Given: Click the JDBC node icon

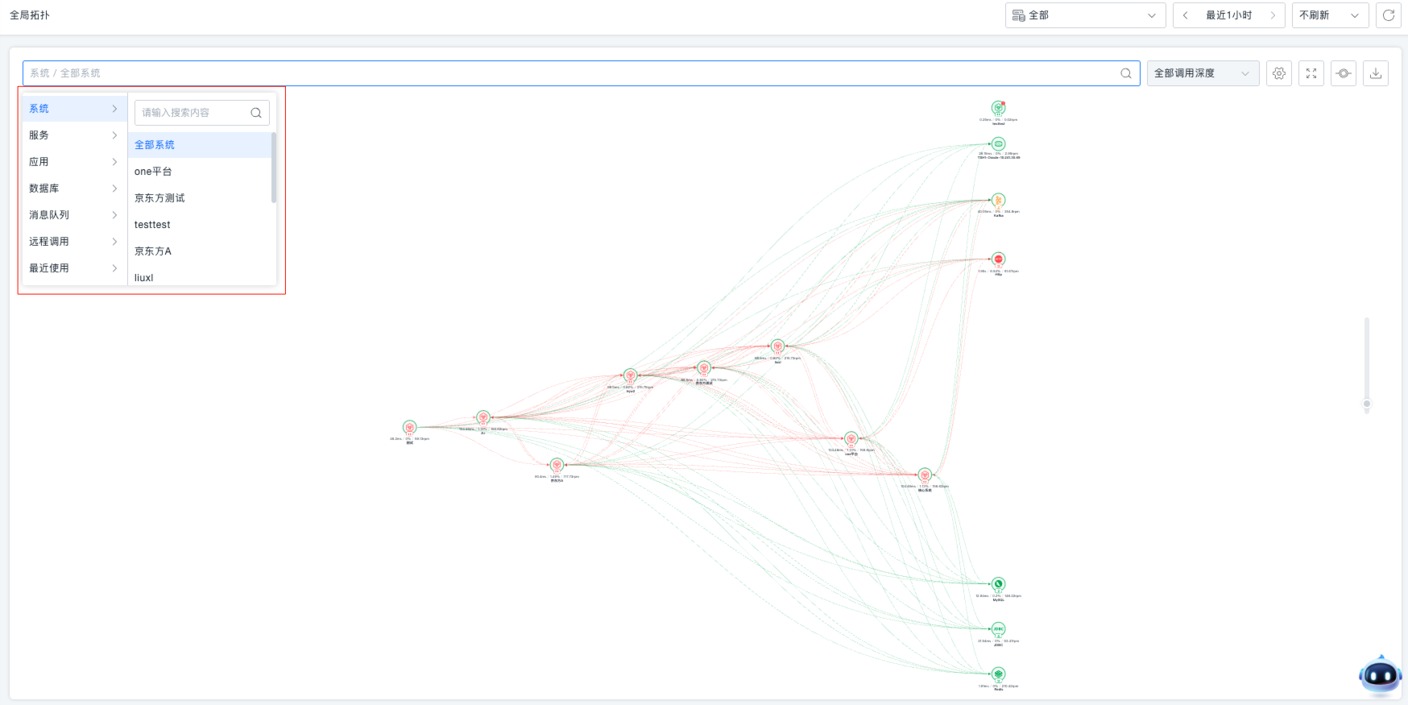Looking at the screenshot, I should (998, 629).
